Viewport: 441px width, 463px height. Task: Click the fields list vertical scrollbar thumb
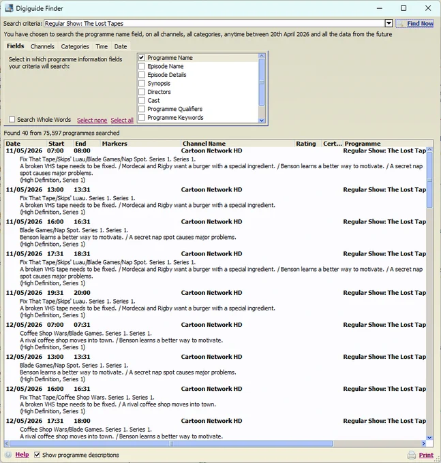[x=262, y=82]
